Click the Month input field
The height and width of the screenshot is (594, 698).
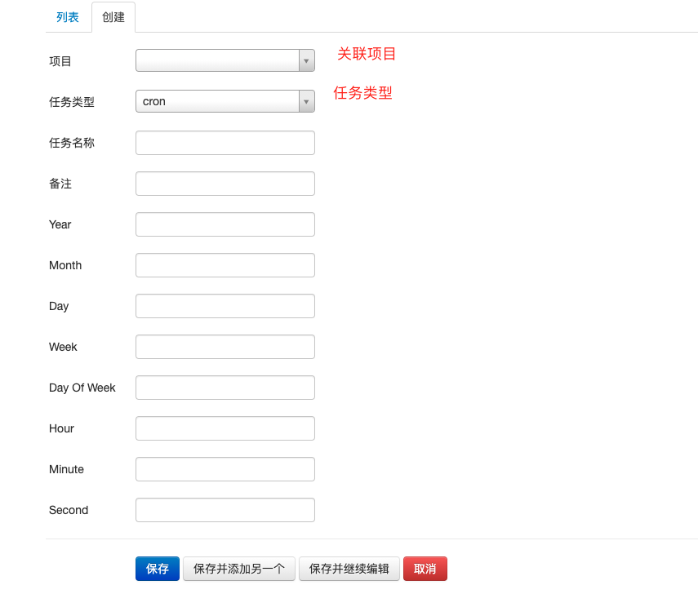point(225,265)
